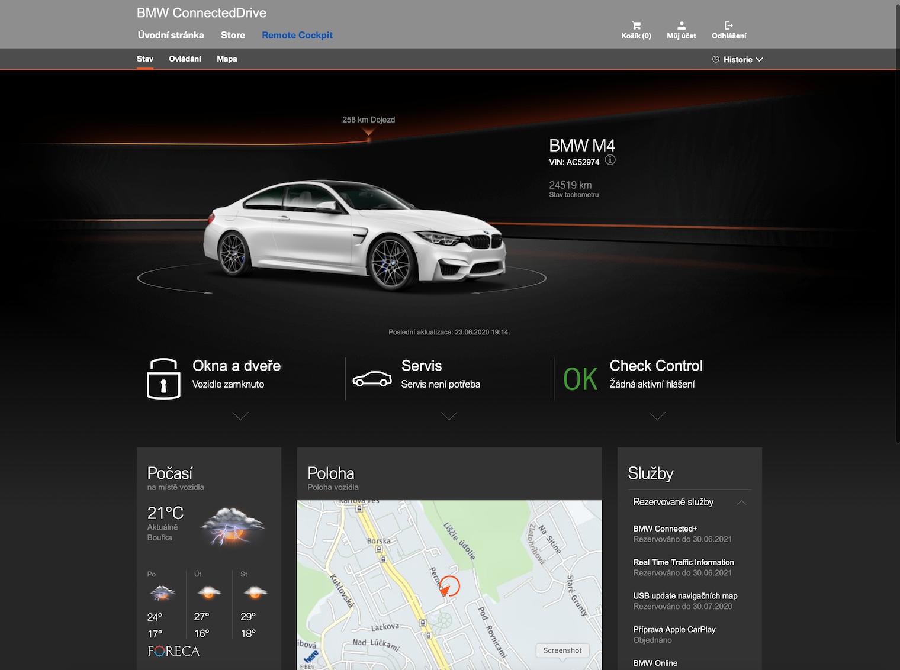Image resolution: width=900 pixels, height=670 pixels.
Task: Switch to the Ovládání tab
Action: 185,59
